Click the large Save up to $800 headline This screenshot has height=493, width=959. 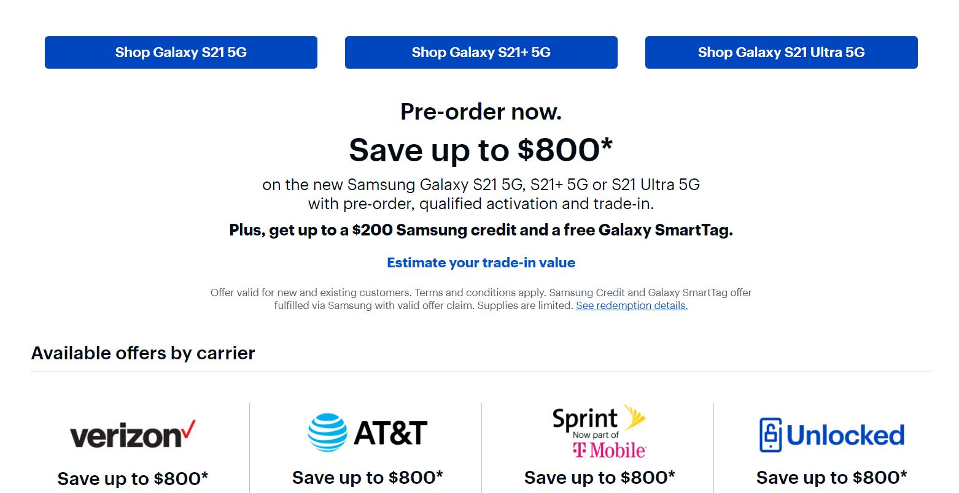(481, 150)
